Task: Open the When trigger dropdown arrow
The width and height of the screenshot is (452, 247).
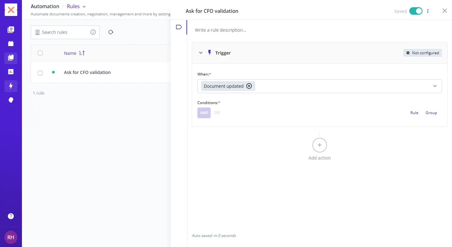Action: (x=435, y=86)
